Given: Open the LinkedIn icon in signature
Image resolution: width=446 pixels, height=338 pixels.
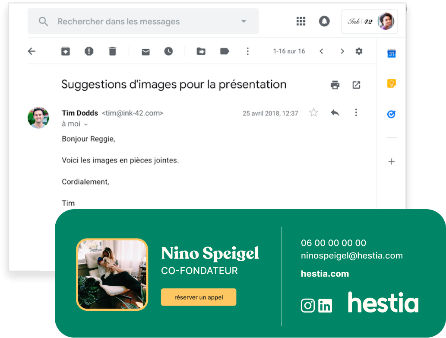Looking at the screenshot, I should tap(325, 306).
